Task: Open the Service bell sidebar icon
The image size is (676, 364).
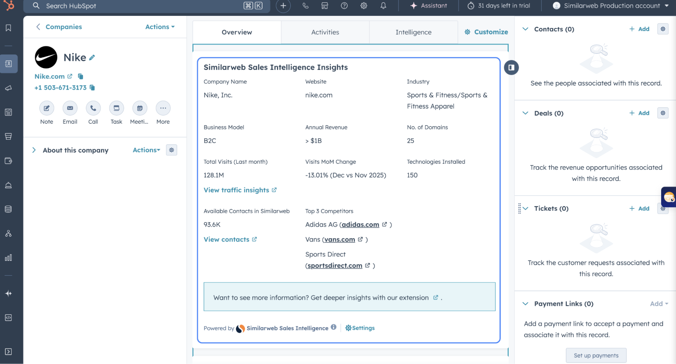Action: pyautogui.click(x=8, y=185)
